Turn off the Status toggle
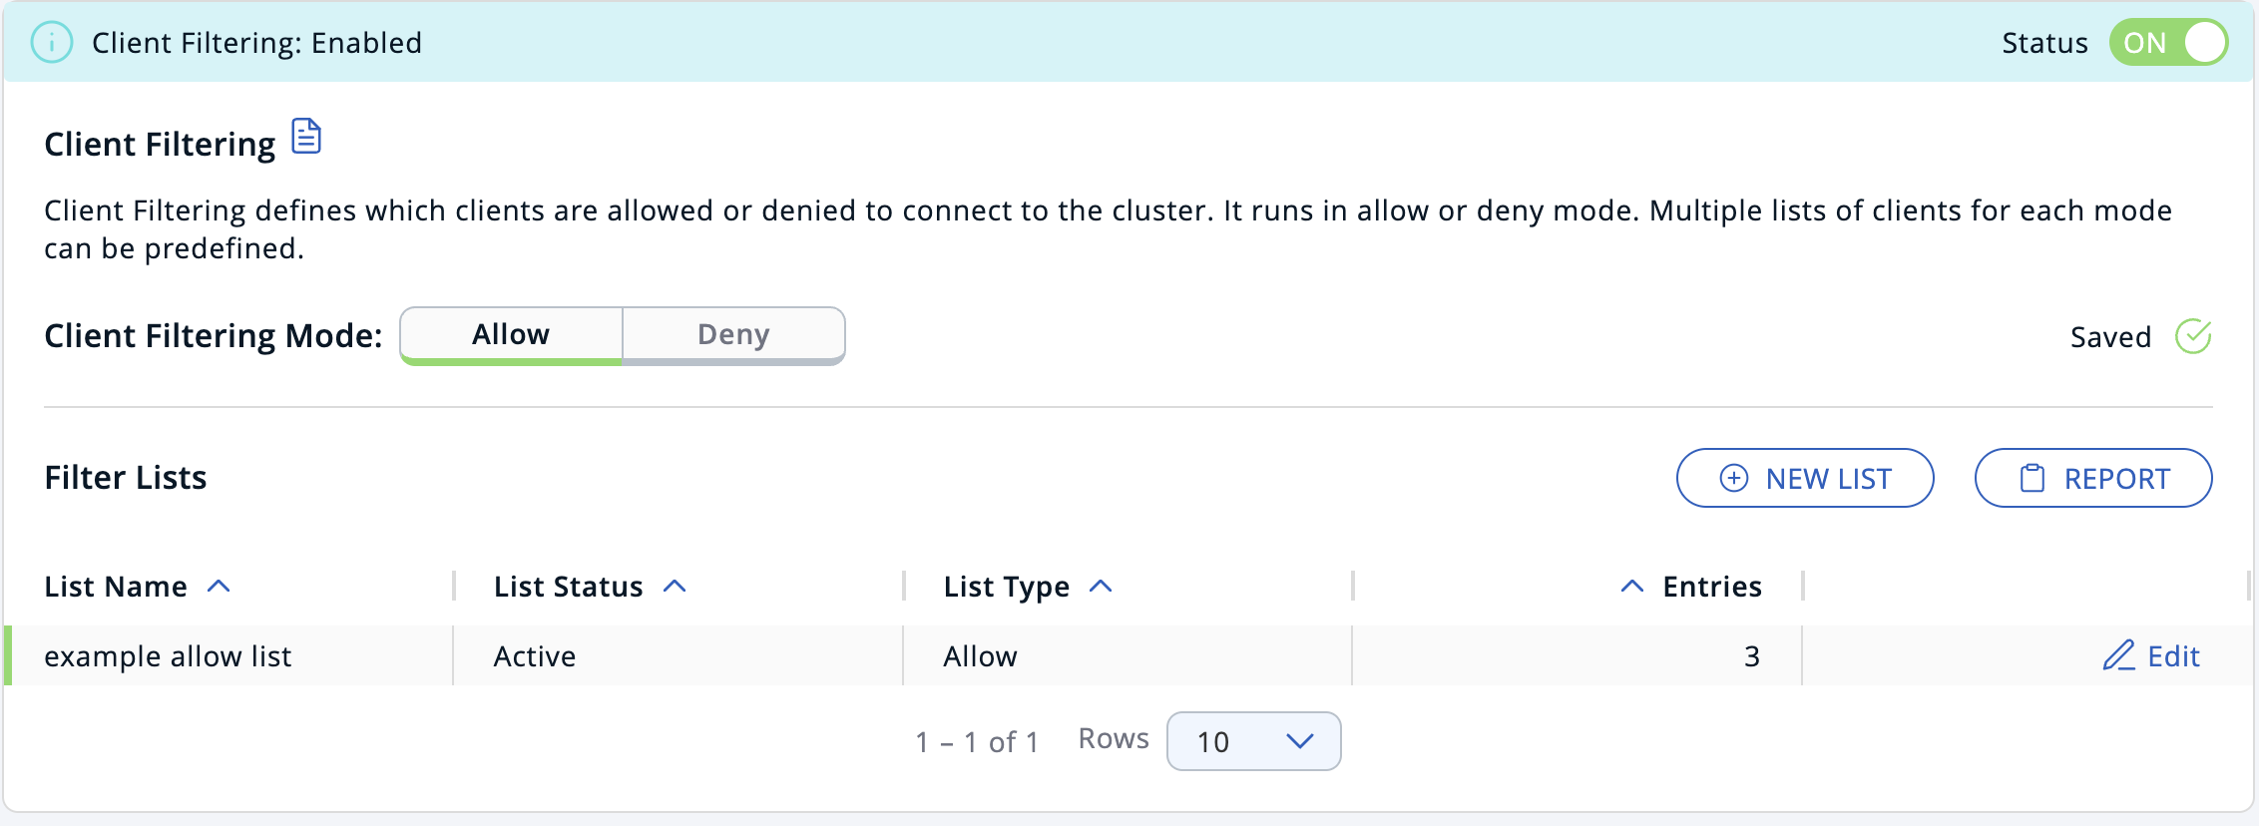2259x826 pixels. coord(2168,42)
